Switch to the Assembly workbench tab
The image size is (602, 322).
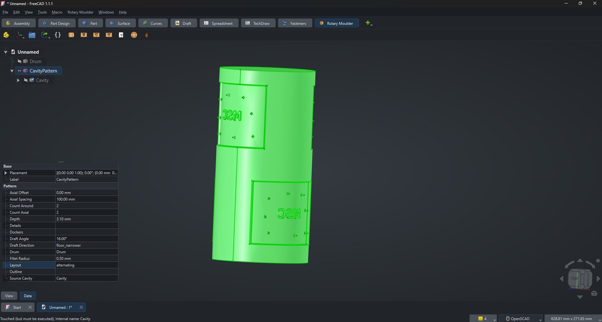(x=18, y=23)
